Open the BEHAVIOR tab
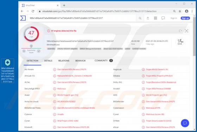 tap(81, 61)
